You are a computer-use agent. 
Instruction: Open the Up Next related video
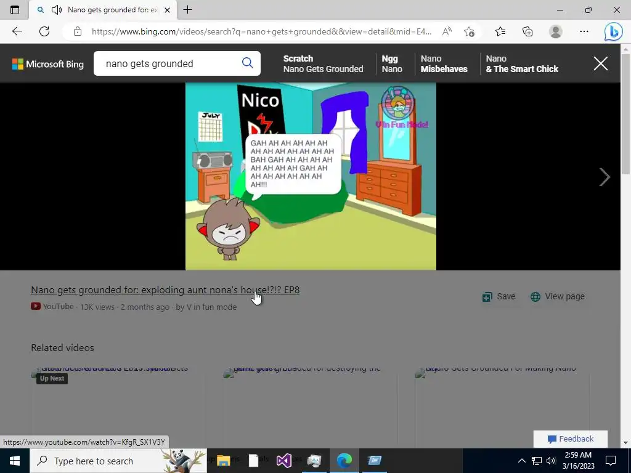118,406
